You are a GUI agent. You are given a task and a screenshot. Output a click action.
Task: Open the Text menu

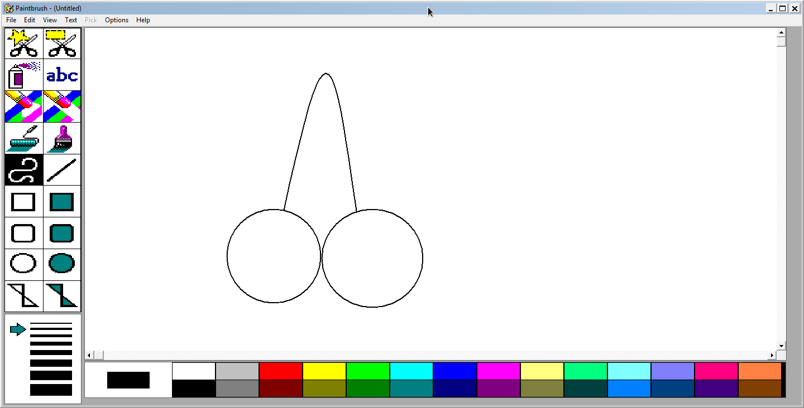click(x=71, y=20)
